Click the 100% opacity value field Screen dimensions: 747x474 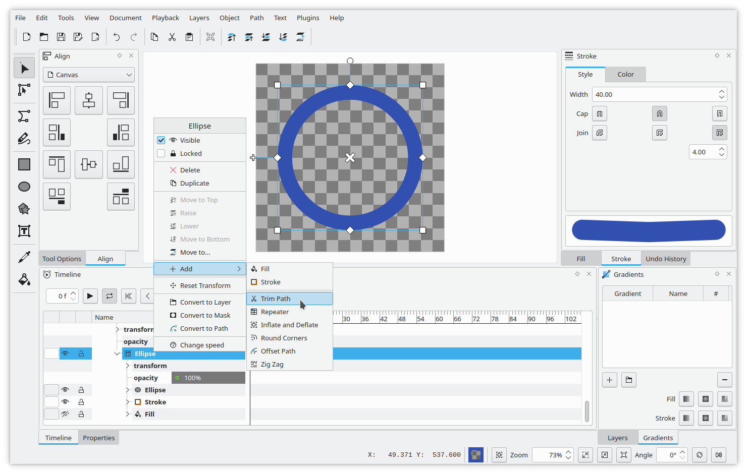click(208, 378)
